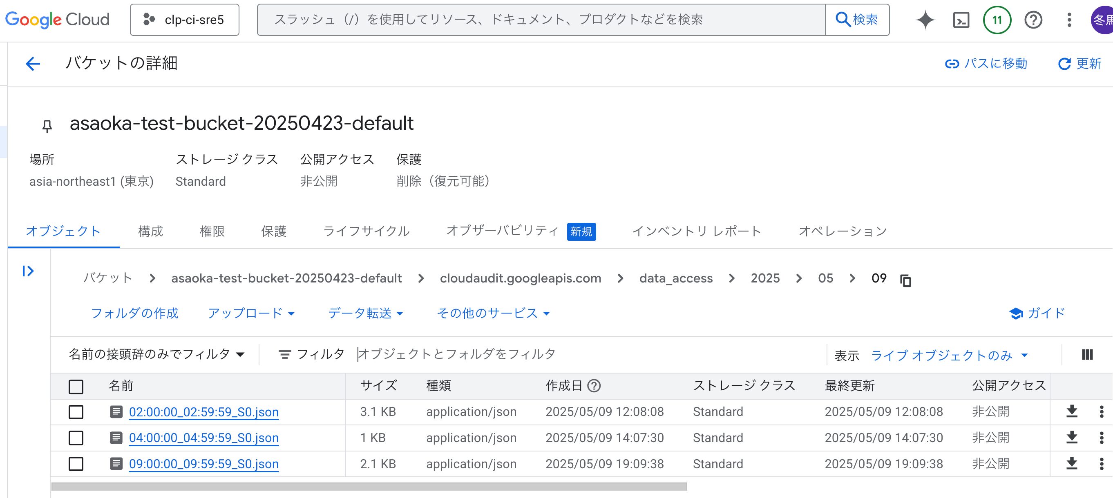Open 04:00:00_04:59:59_S0.json object link

click(203, 438)
